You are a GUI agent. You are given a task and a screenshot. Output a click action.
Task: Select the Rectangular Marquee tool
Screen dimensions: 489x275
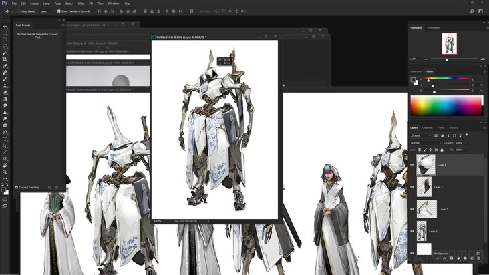5,33
